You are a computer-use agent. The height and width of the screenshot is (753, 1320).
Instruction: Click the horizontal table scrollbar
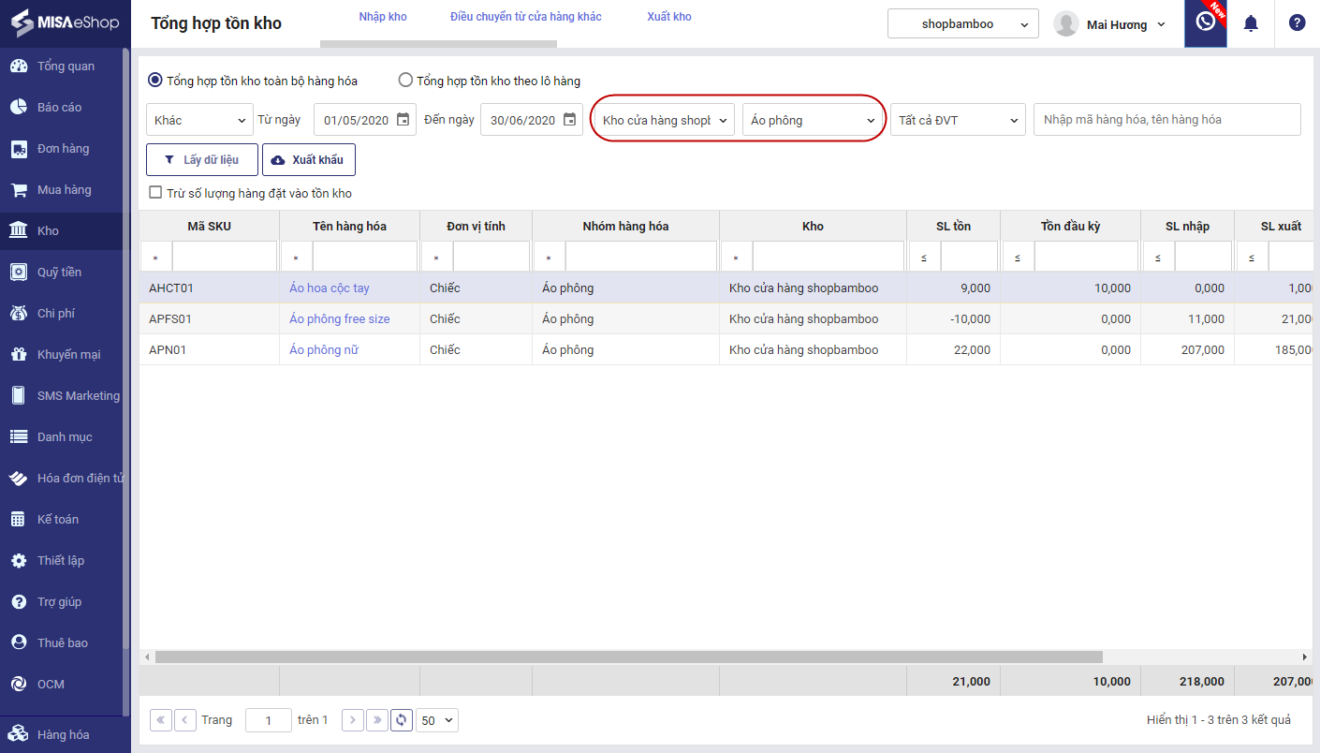(x=629, y=657)
